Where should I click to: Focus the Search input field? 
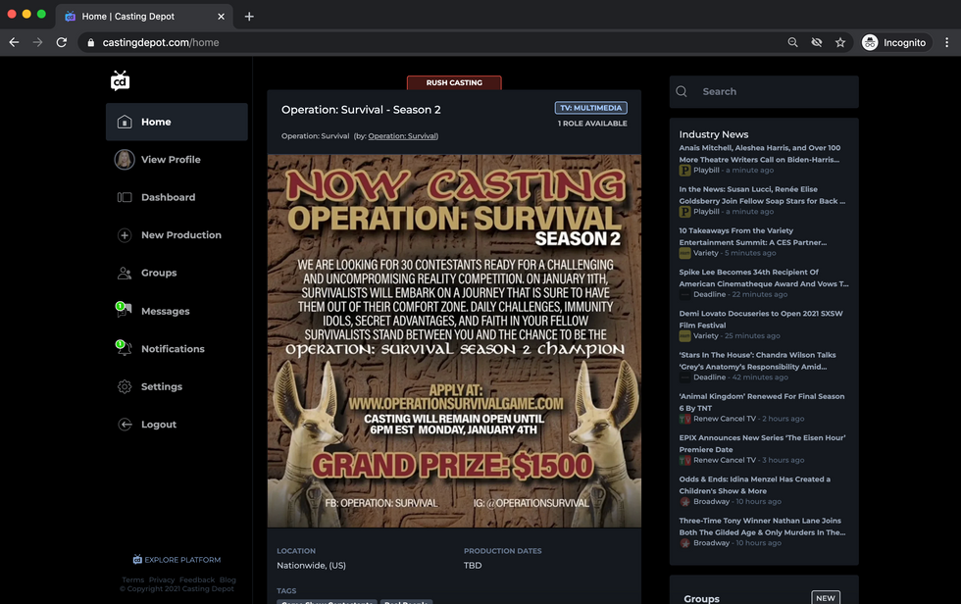pyautogui.click(x=764, y=92)
